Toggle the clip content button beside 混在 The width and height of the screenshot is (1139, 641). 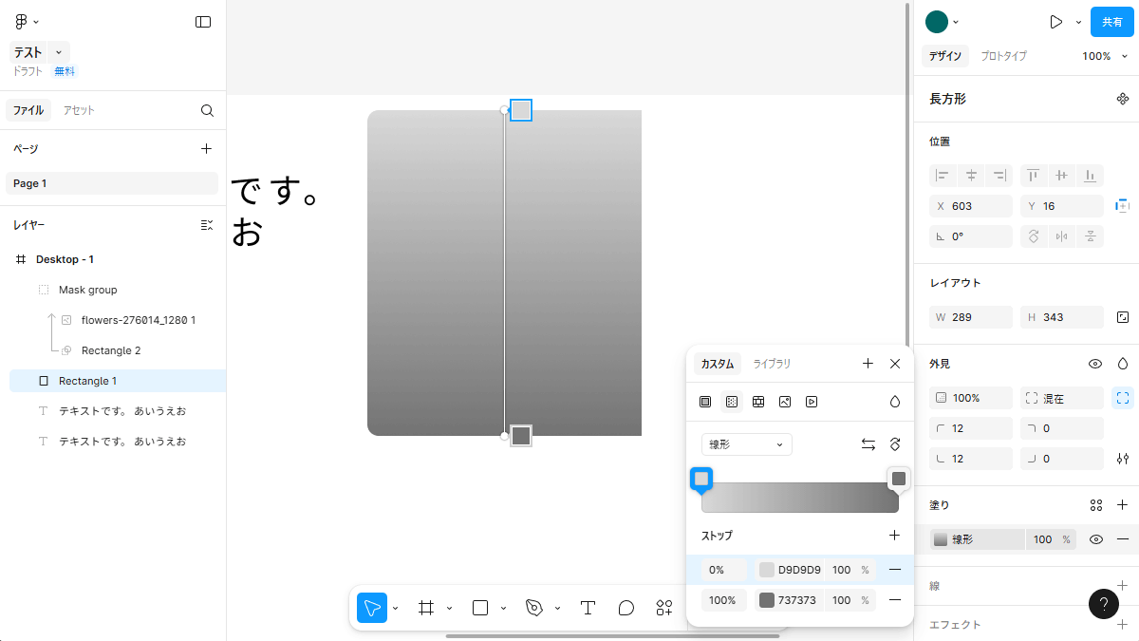(x=1123, y=398)
